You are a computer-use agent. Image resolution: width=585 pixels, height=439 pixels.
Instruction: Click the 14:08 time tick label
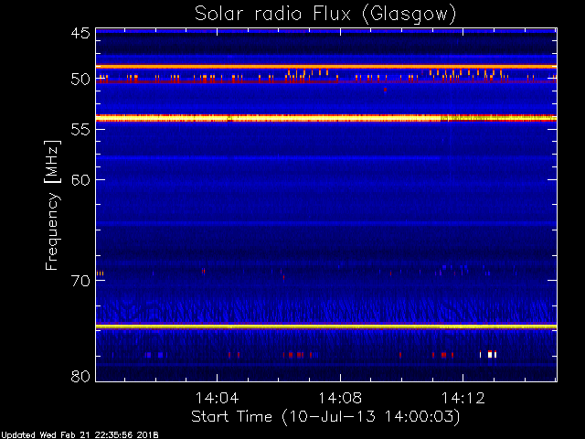[340, 398]
